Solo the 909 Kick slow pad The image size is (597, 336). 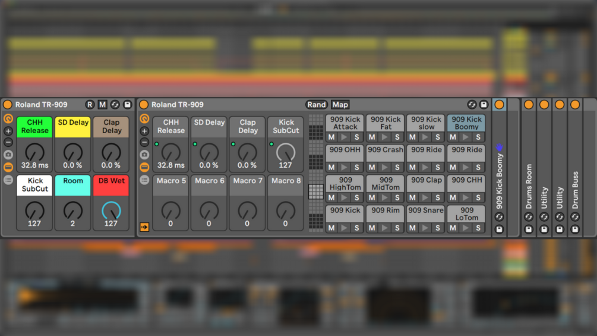point(438,137)
